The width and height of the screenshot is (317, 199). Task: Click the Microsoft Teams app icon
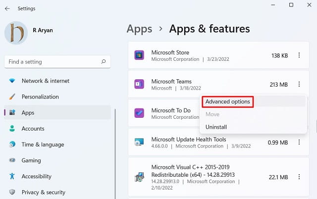(x=139, y=85)
